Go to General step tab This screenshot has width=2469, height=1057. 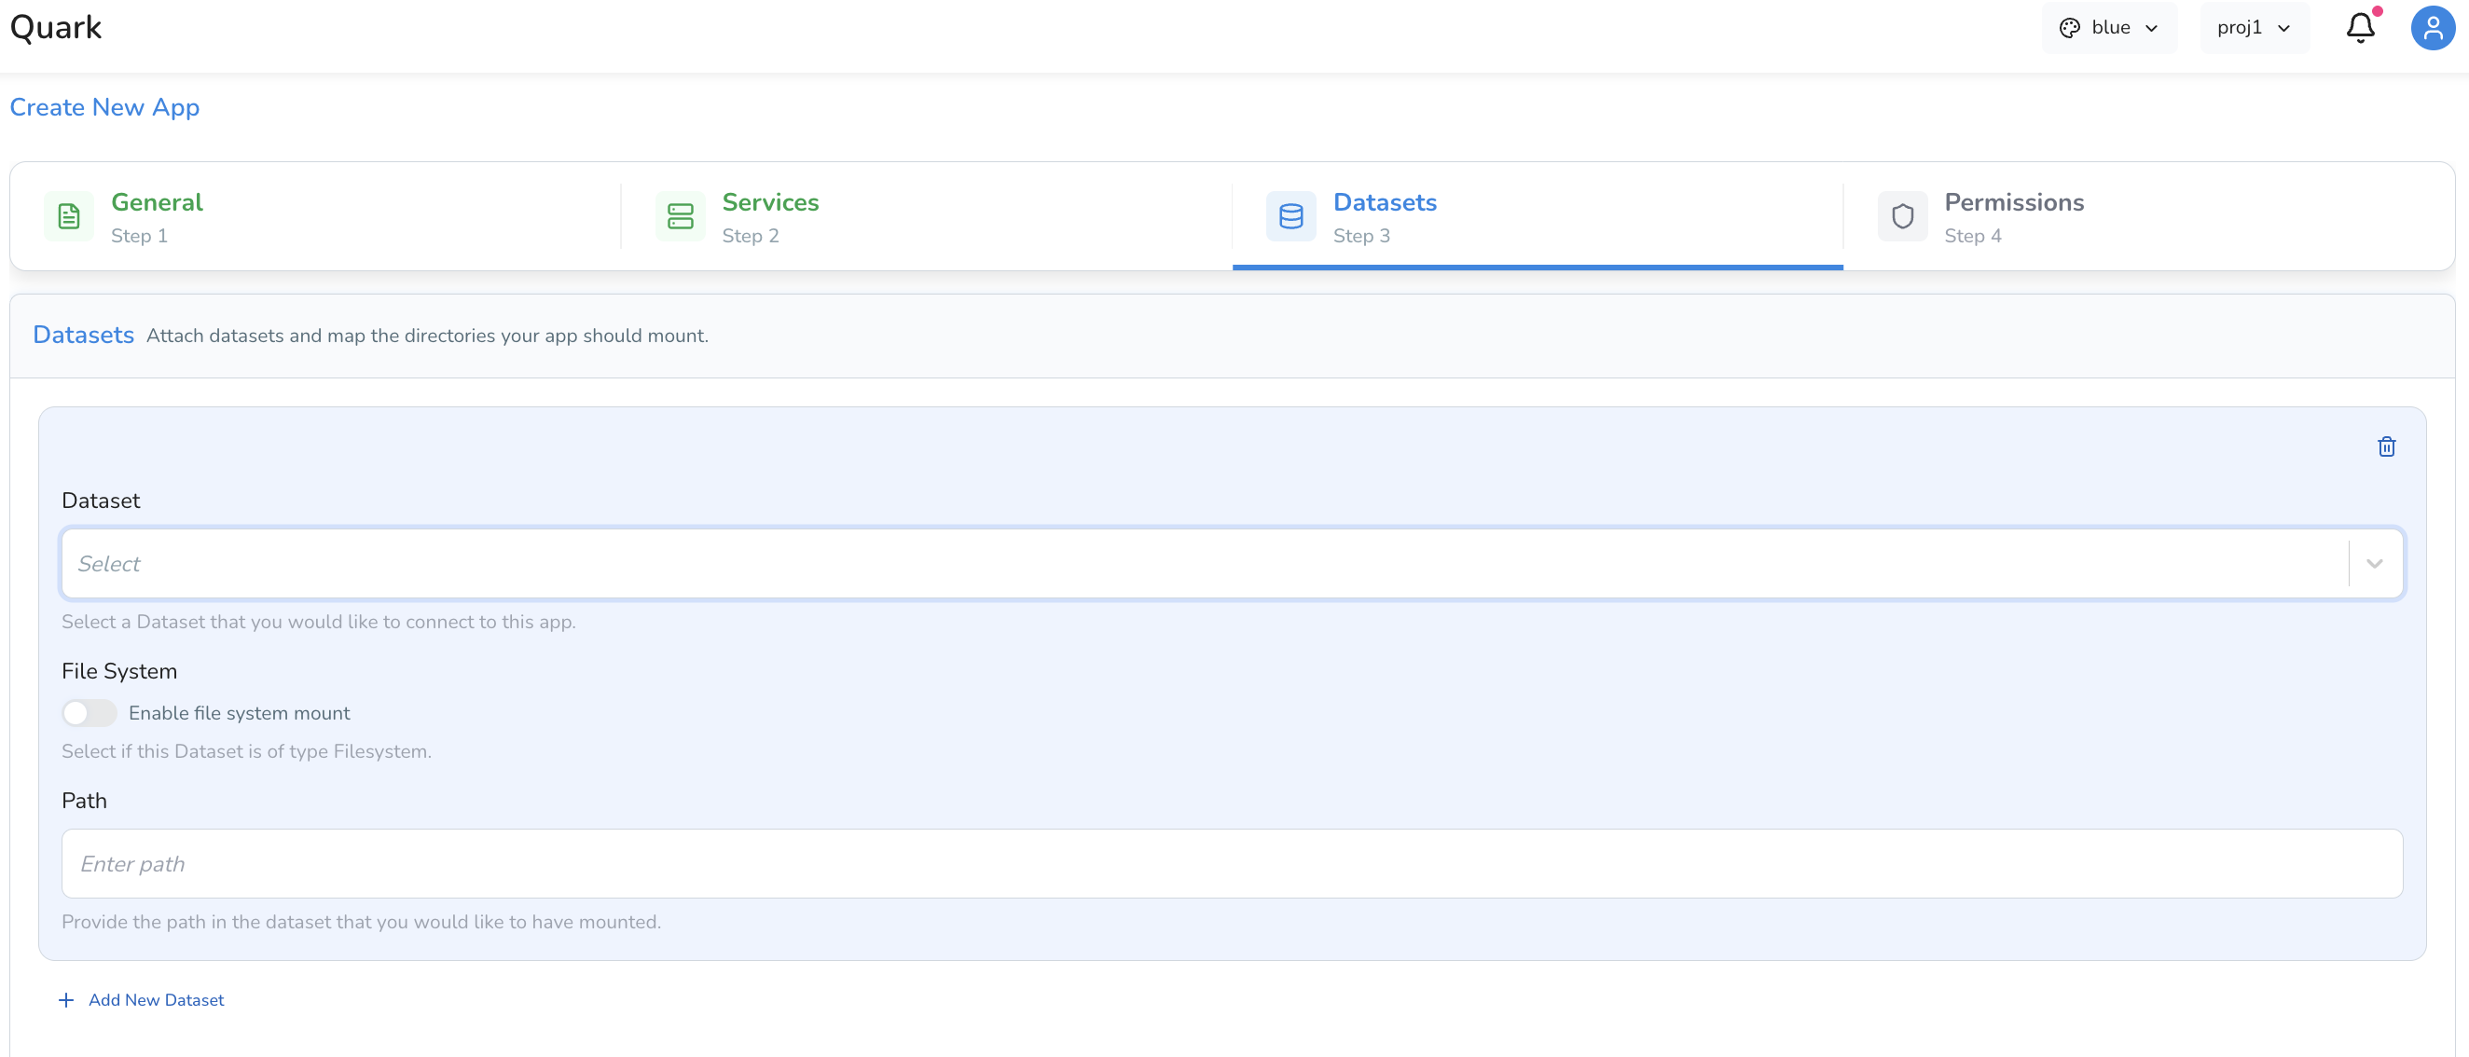[x=315, y=216]
